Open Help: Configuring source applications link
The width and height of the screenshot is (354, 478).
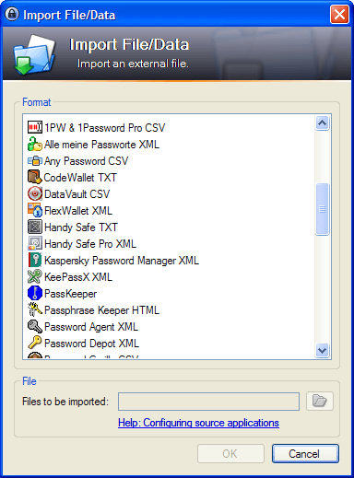[x=198, y=423]
